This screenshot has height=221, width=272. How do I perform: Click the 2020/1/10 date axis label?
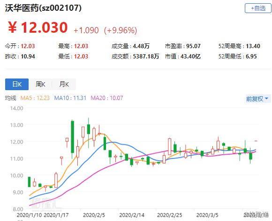(x=30, y=215)
